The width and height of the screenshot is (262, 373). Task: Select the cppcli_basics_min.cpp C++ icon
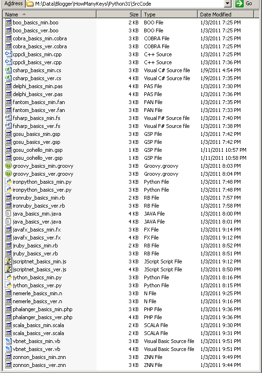8,54
